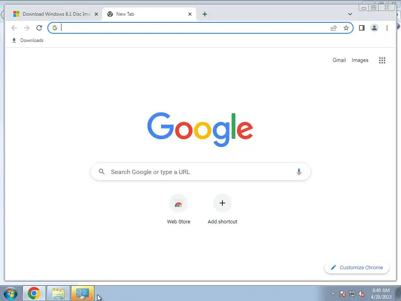This screenshot has width=401, height=301.
Task: Open Gmail link
Action: pyautogui.click(x=339, y=60)
